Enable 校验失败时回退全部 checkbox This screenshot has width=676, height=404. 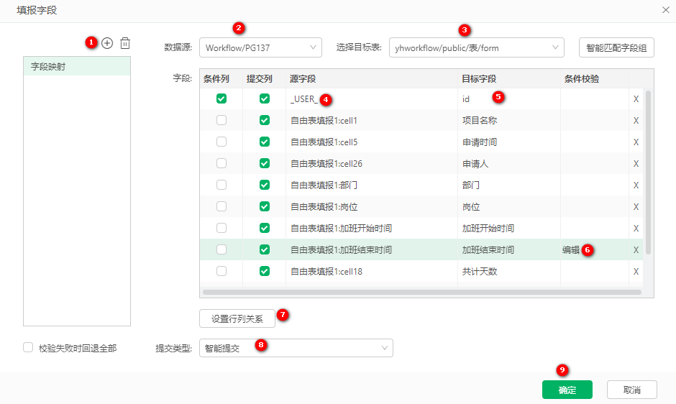pos(28,347)
